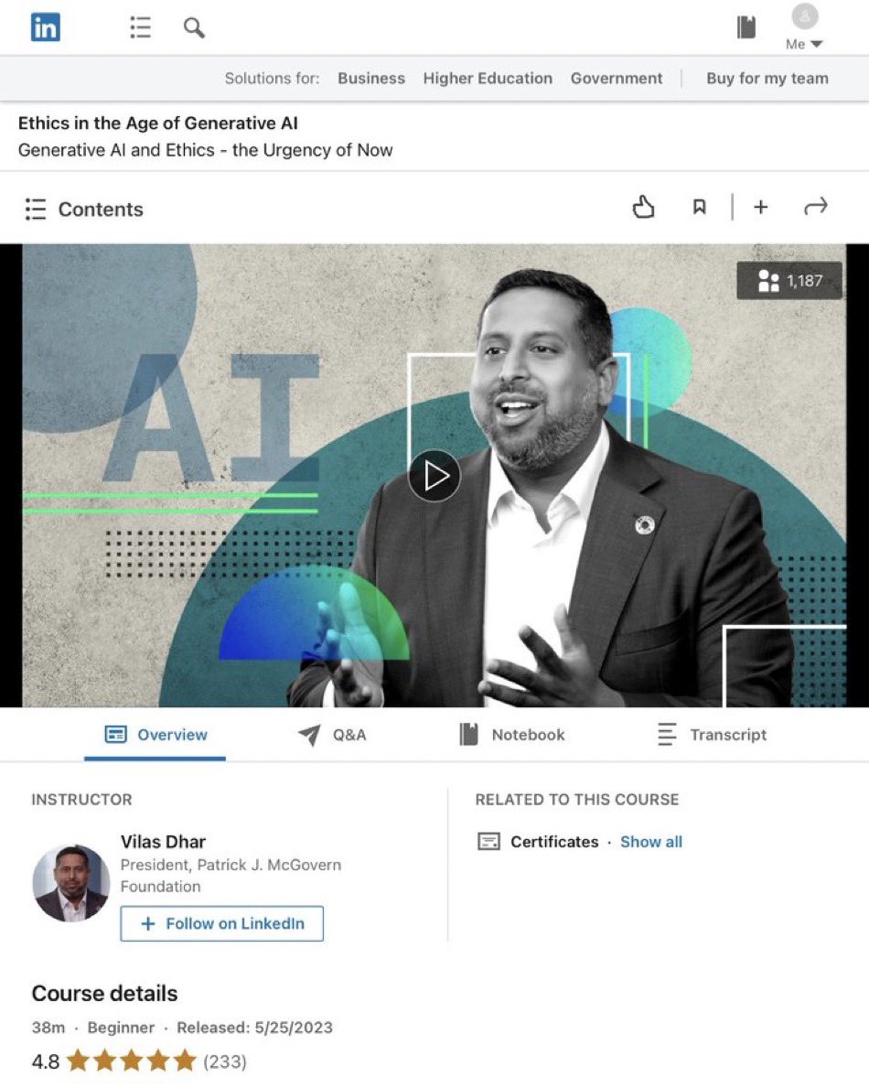This screenshot has width=869, height=1088.
Task: Like the course with thumbs-up icon
Action: (x=644, y=207)
